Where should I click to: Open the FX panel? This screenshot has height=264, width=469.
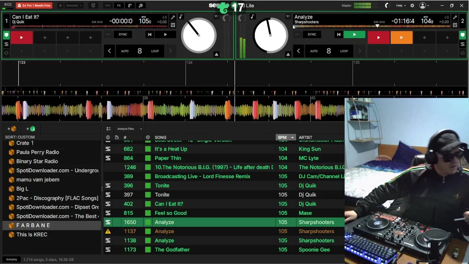coord(119,5)
